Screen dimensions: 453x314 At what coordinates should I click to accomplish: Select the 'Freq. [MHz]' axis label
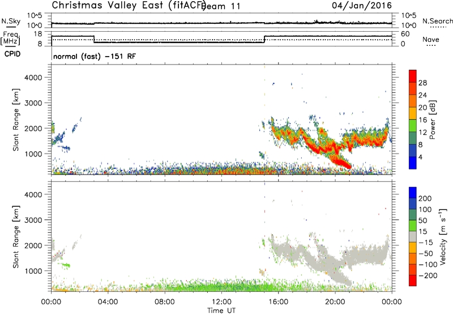[11, 39]
